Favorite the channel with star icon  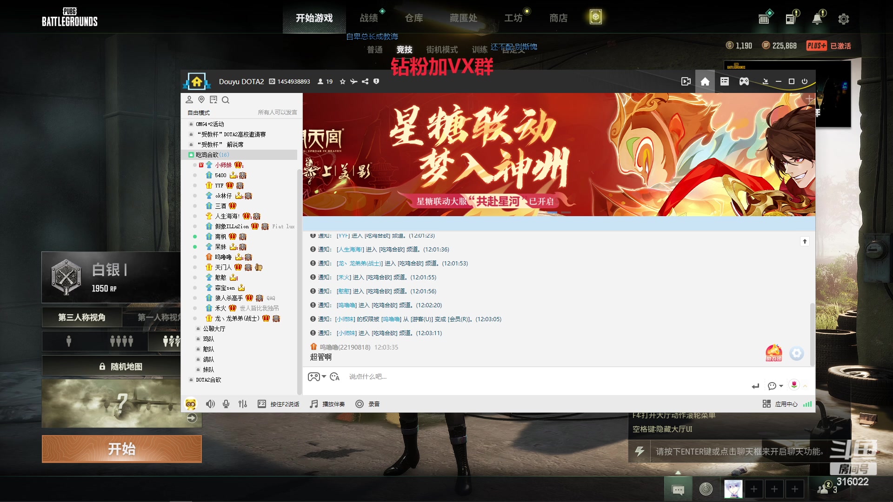(343, 81)
